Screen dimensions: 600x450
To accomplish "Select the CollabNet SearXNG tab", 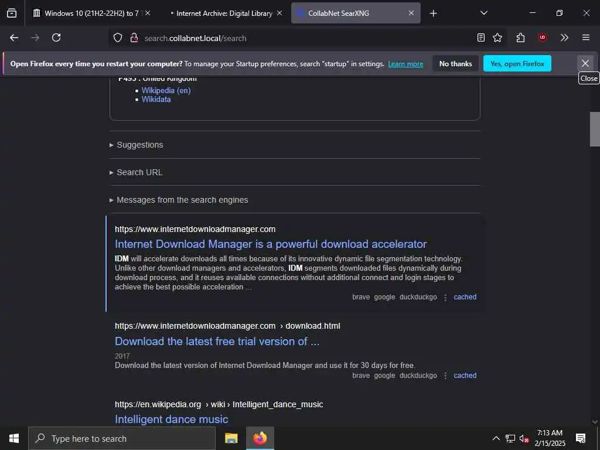I will click(x=356, y=13).
